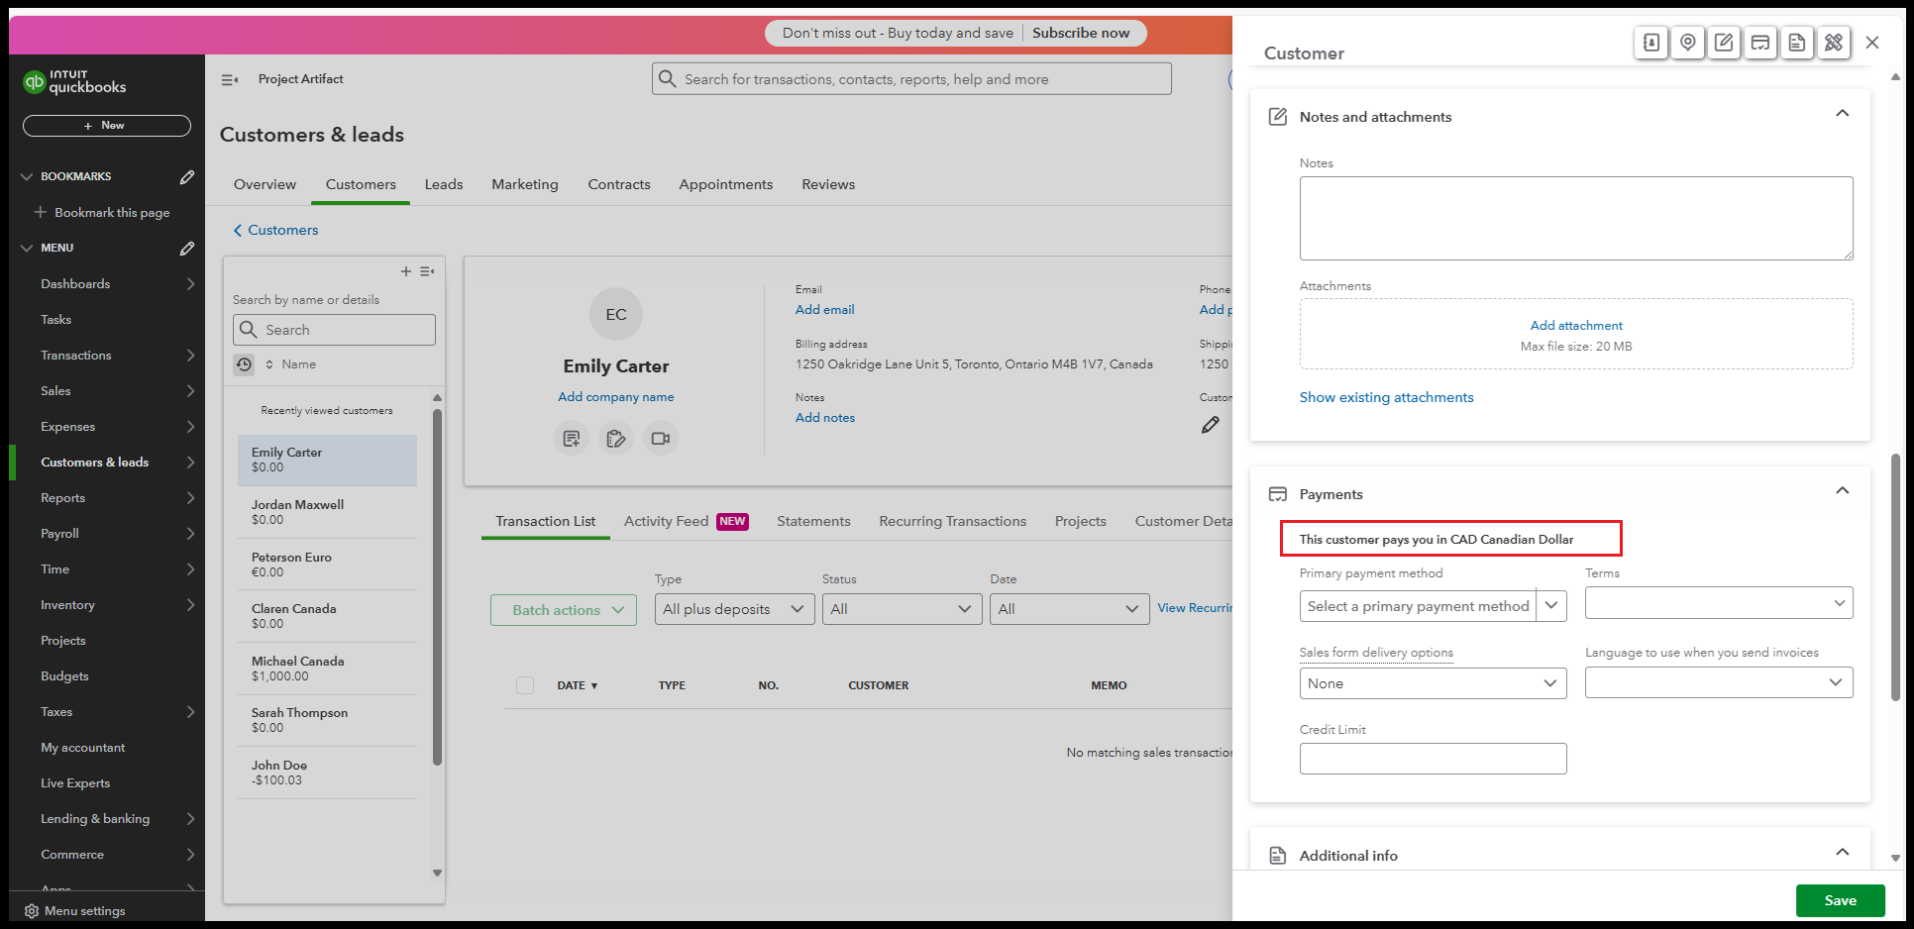
Task: Collapse the Notes and attachments section
Action: tap(1842, 114)
